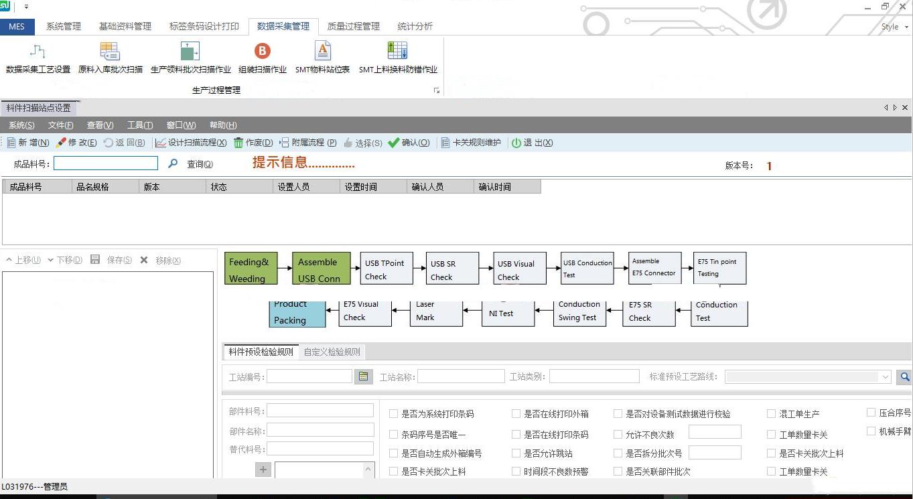Select the 自定义检验规则 tab

(x=332, y=352)
